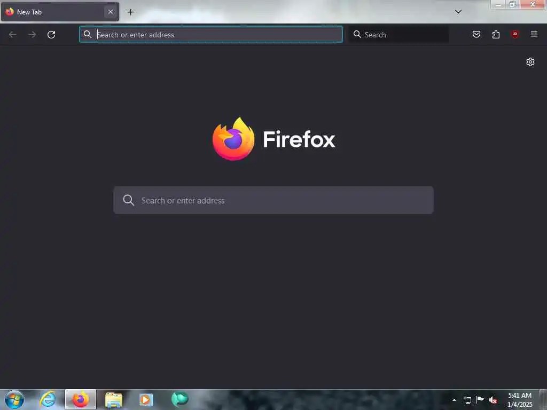The image size is (547, 410).
Task: Open the network tray icon
Action: click(x=467, y=400)
